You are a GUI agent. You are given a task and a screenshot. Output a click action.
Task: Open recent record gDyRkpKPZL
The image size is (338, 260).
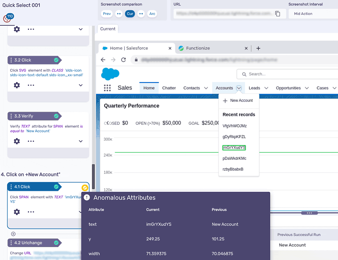click(x=234, y=137)
